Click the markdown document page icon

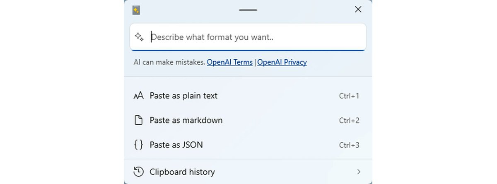pos(138,120)
